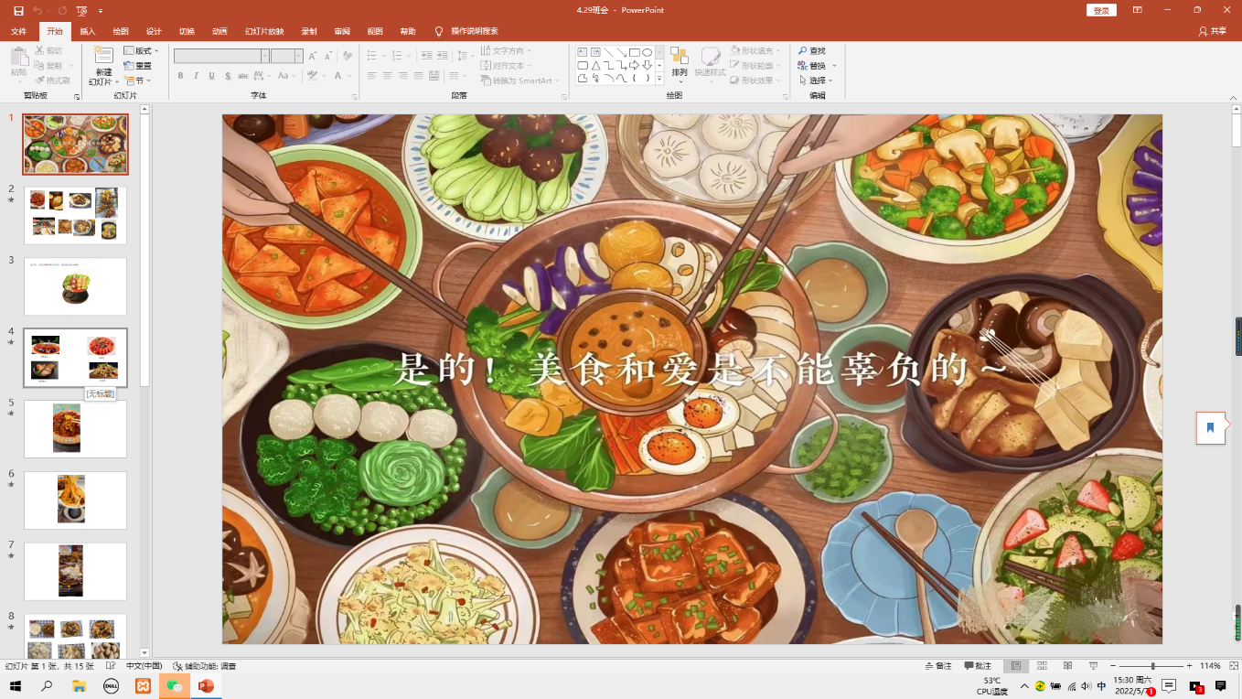1242x699 pixels.
Task: Open File Explorer from the taskbar
Action: coord(80,686)
